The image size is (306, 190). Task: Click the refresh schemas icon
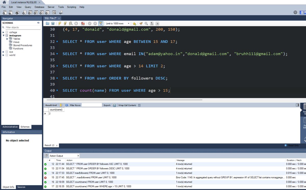38,23
